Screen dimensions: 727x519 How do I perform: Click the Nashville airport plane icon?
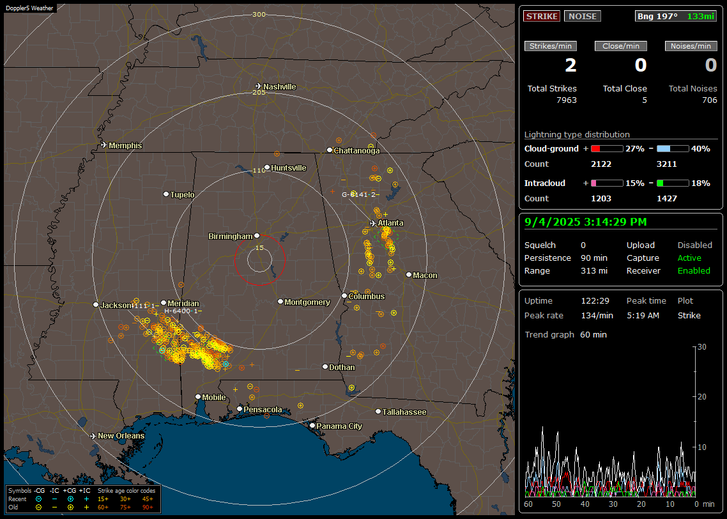click(259, 86)
